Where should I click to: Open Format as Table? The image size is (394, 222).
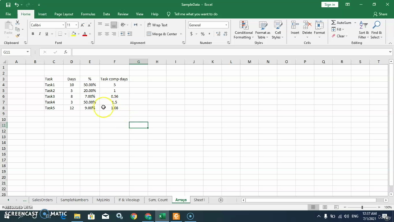click(x=263, y=30)
